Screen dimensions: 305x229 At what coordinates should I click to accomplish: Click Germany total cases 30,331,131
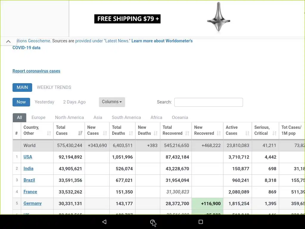tap(70, 204)
